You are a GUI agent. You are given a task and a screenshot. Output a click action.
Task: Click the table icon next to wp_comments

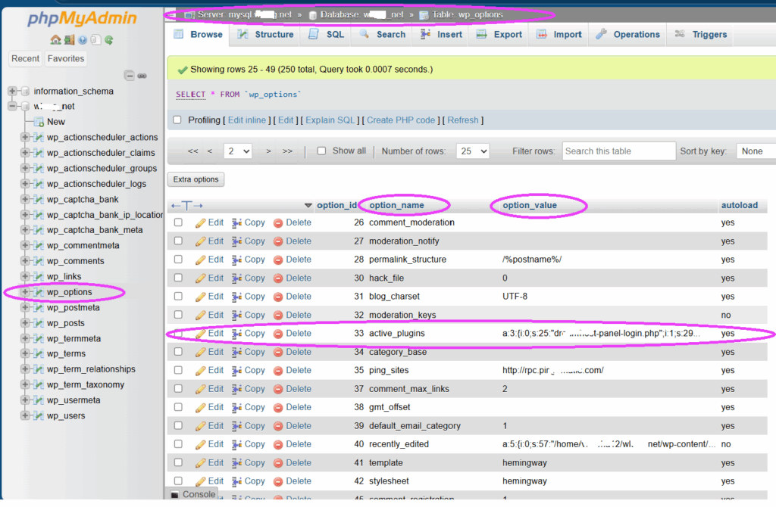click(x=39, y=261)
